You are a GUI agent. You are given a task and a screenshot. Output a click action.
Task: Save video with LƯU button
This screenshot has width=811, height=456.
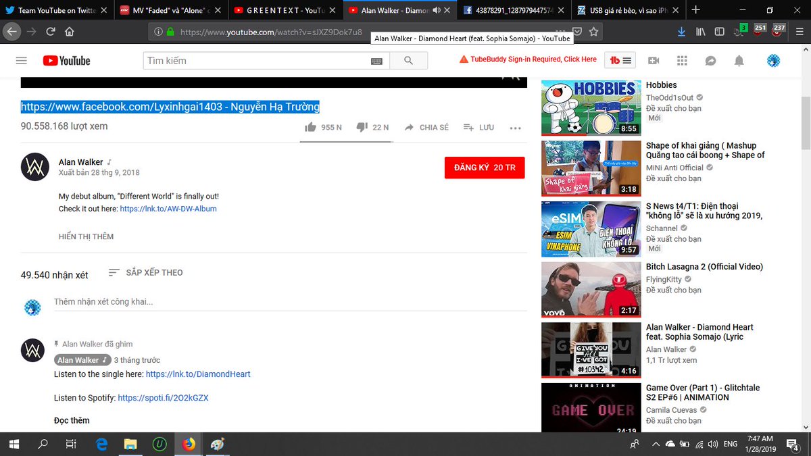point(478,127)
